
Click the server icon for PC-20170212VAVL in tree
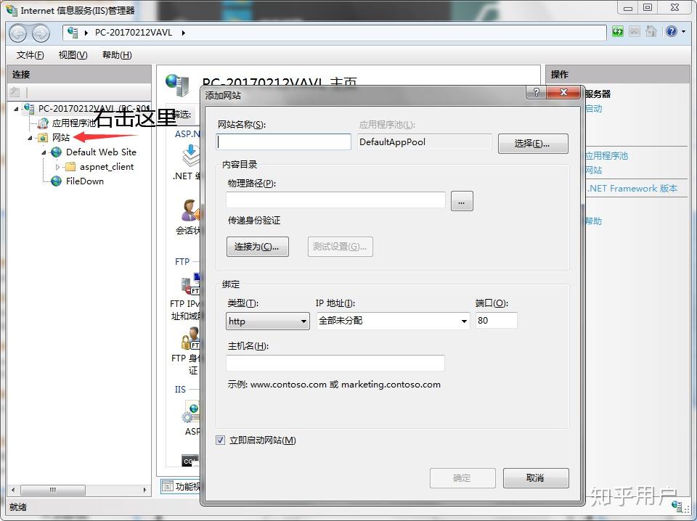pos(29,108)
